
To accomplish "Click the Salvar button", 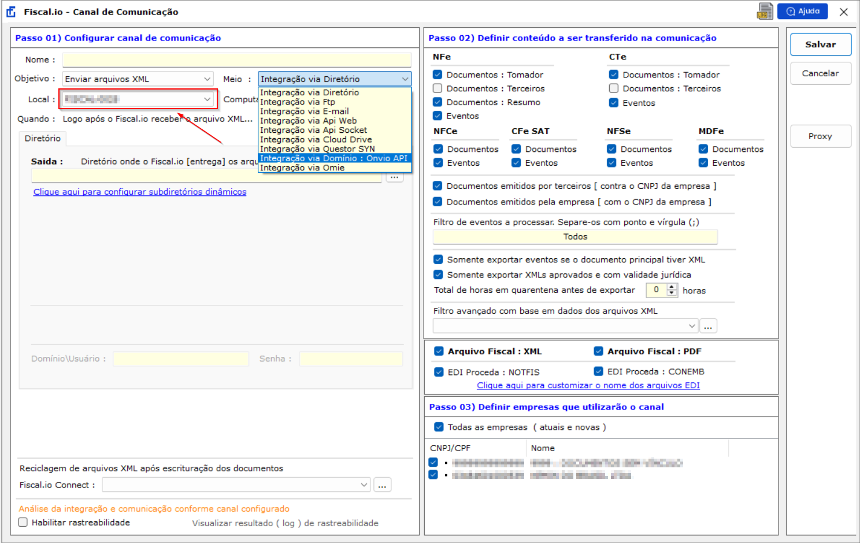I will click(x=820, y=44).
